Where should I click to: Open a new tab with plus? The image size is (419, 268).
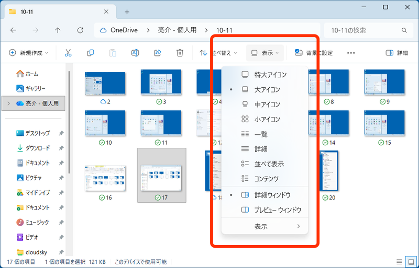(x=127, y=11)
